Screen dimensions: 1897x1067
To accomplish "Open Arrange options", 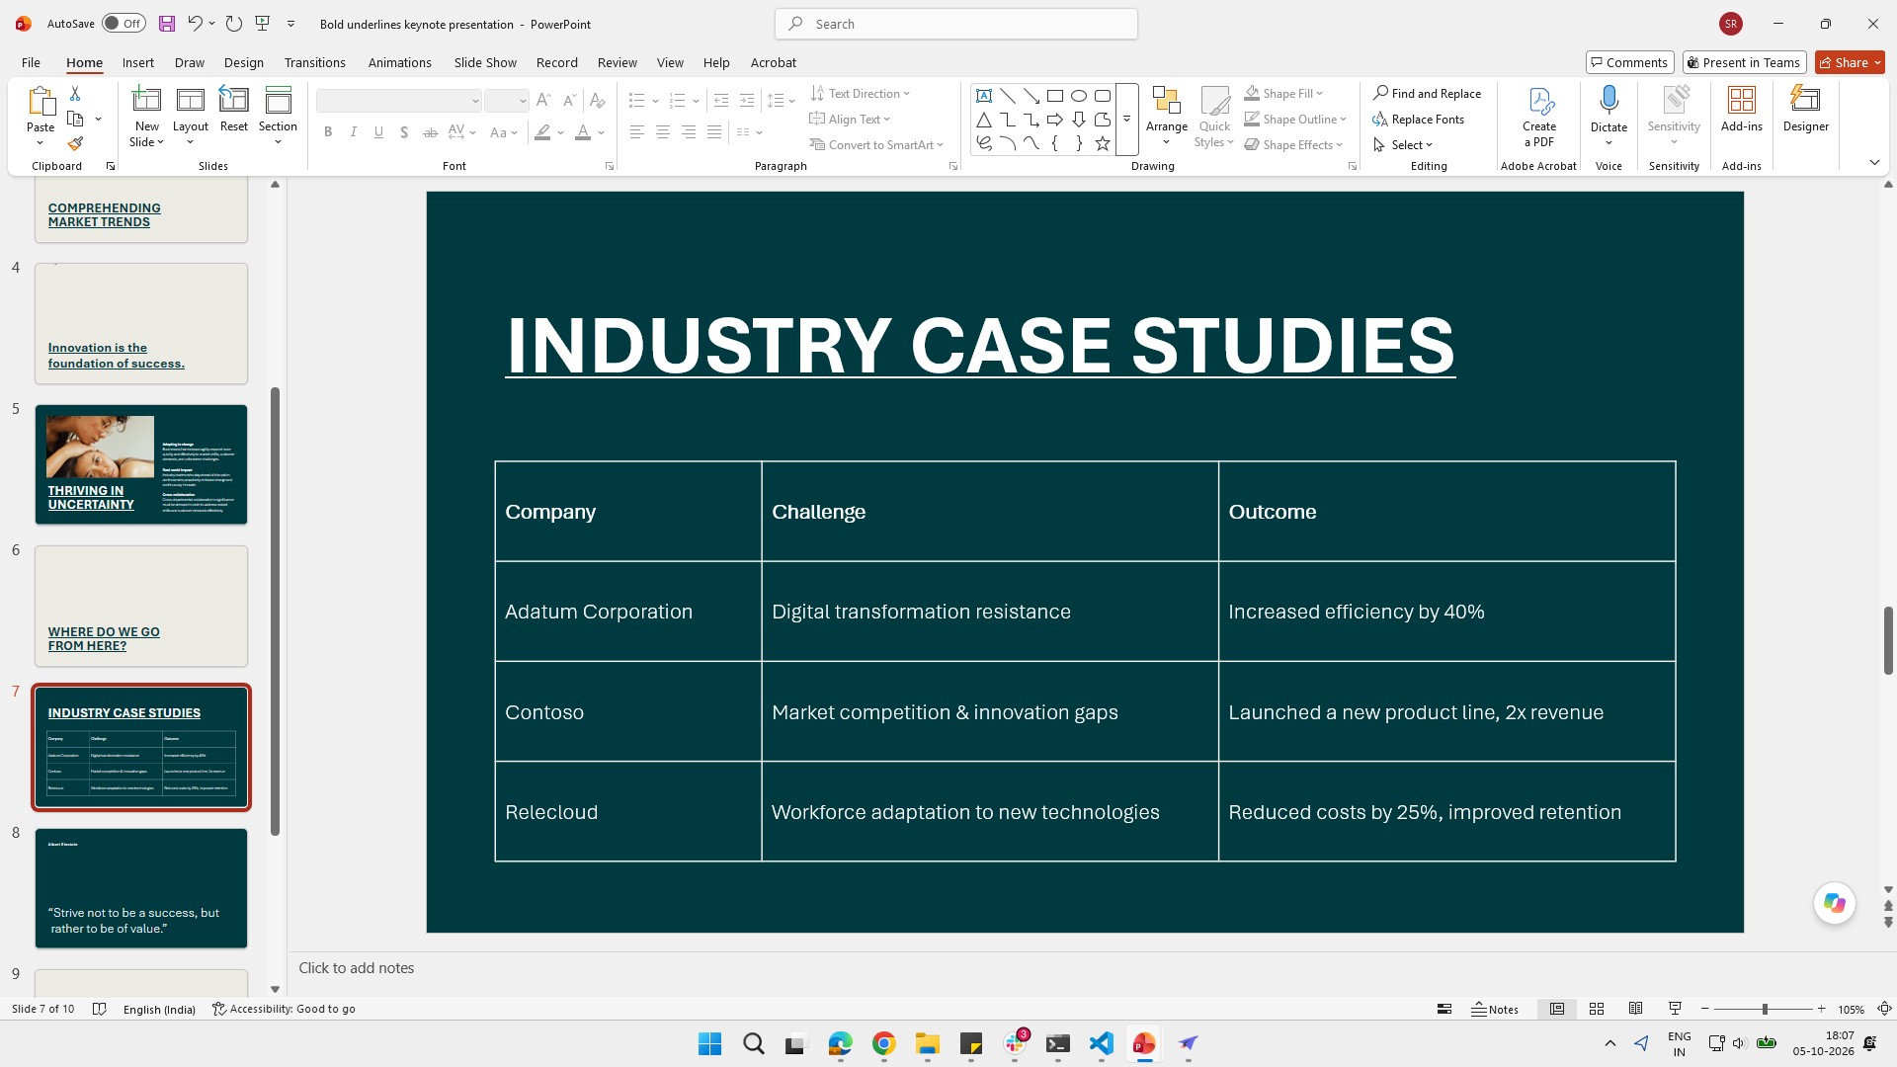I will click(x=1166, y=117).
